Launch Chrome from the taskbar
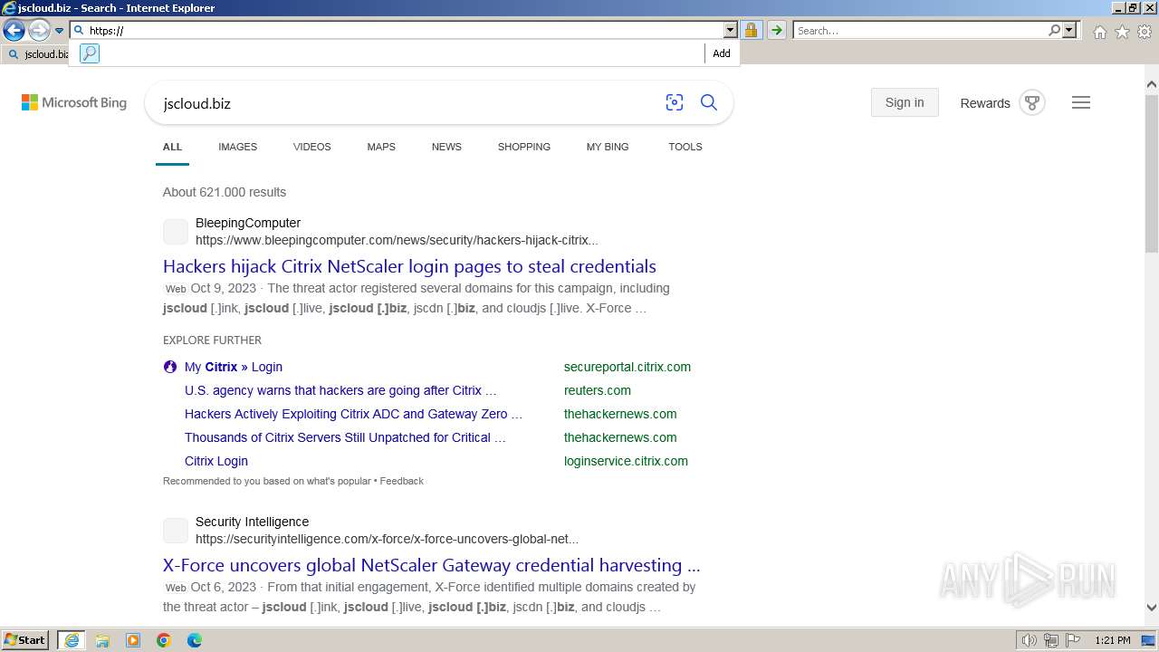Screen dimensions: 1159x652 coord(164,640)
